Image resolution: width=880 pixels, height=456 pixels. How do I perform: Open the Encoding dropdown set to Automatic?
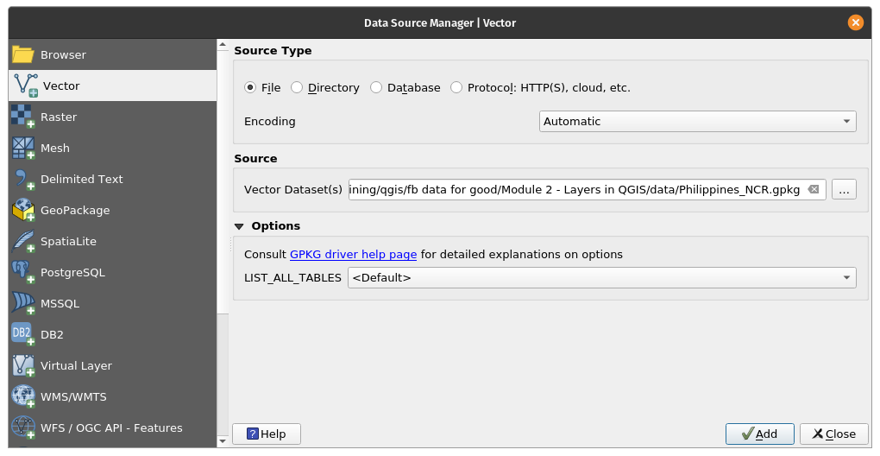click(697, 122)
